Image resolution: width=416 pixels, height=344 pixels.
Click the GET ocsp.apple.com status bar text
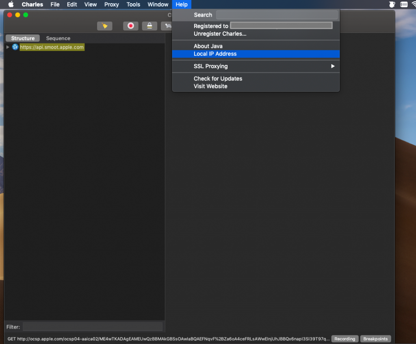point(169,339)
